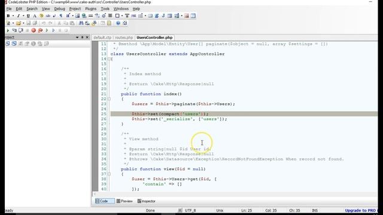Image resolution: width=383 pixels, height=215 pixels.
Task: Open the Search menu
Action: pyautogui.click(x=32, y=9)
